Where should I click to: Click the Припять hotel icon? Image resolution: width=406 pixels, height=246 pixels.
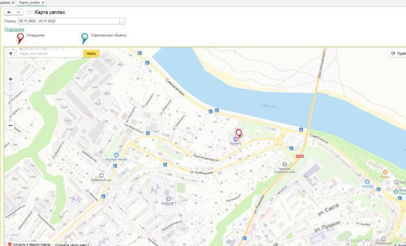236,139
